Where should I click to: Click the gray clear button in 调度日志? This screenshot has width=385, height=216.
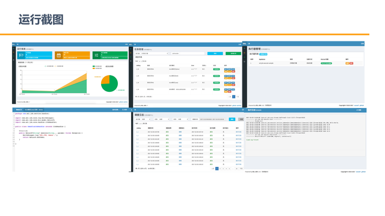pyautogui.click(x=241, y=119)
